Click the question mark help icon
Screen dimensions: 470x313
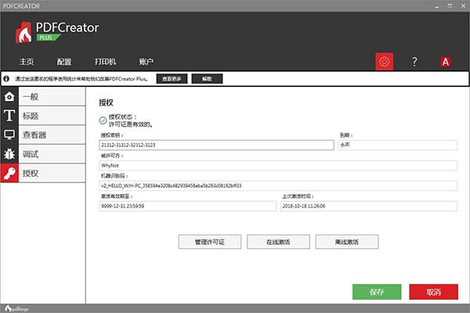[x=414, y=61]
